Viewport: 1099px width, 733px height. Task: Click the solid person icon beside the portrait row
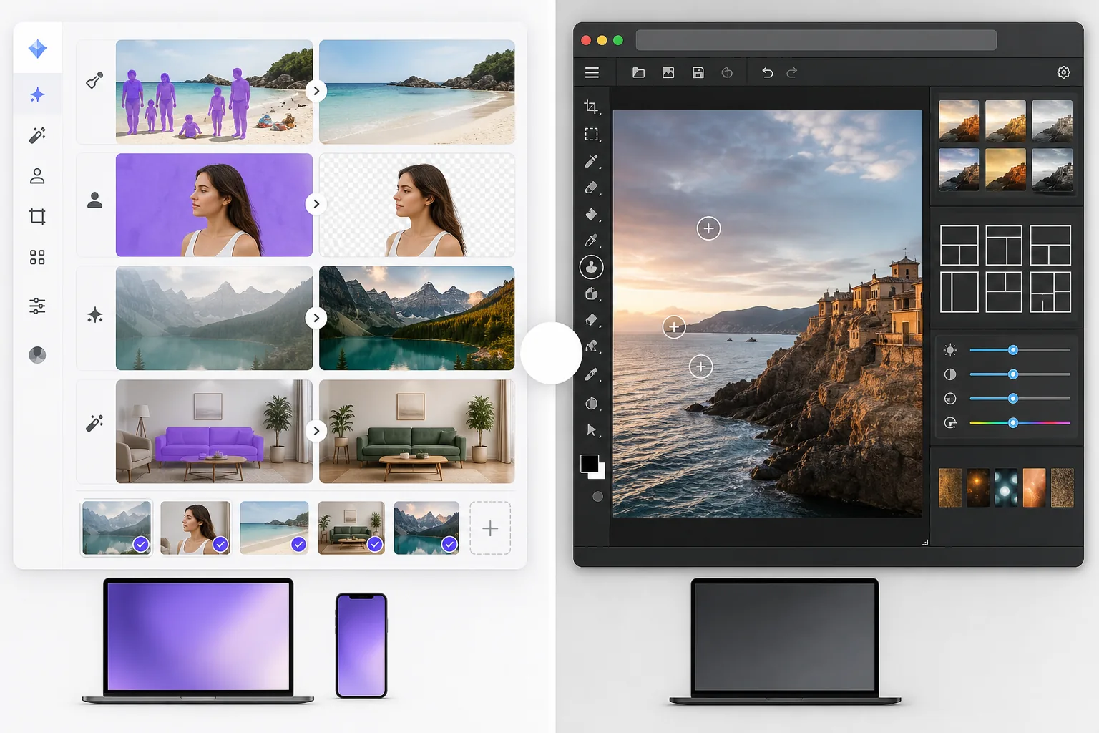point(94,200)
